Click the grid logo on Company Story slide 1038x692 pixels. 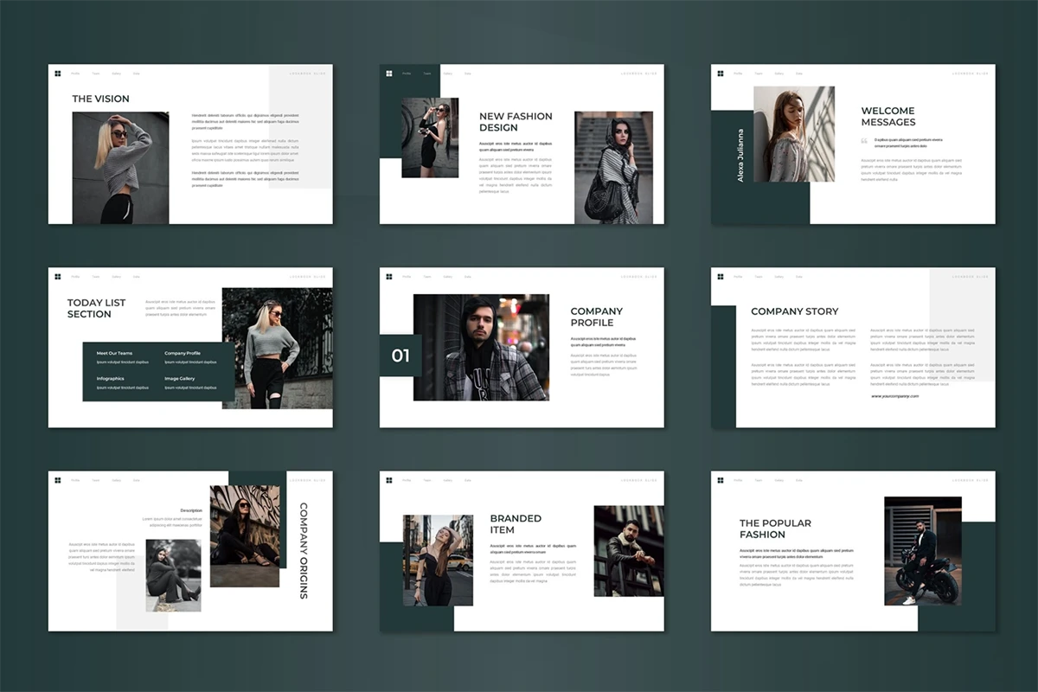click(x=721, y=277)
